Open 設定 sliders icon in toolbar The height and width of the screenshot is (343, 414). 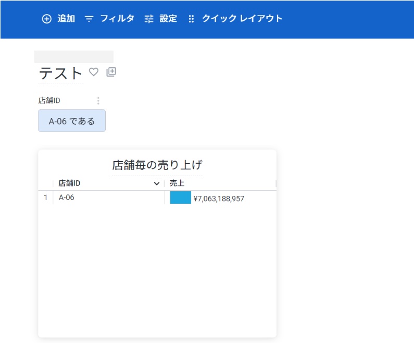[x=149, y=19]
